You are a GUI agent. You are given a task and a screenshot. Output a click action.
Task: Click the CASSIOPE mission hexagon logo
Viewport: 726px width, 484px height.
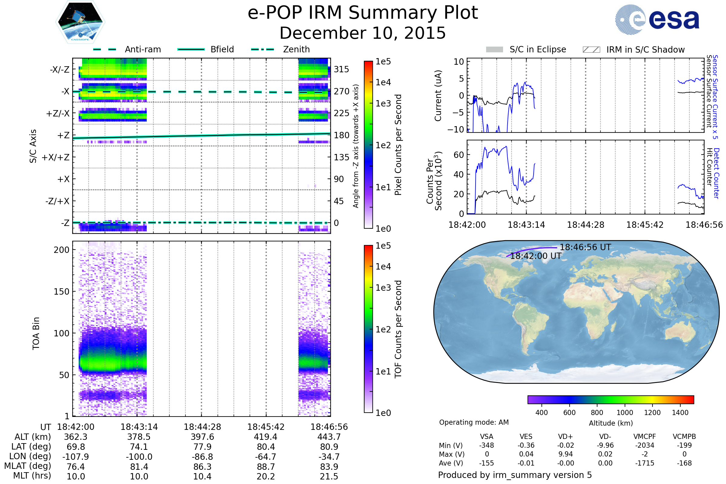(x=80, y=22)
